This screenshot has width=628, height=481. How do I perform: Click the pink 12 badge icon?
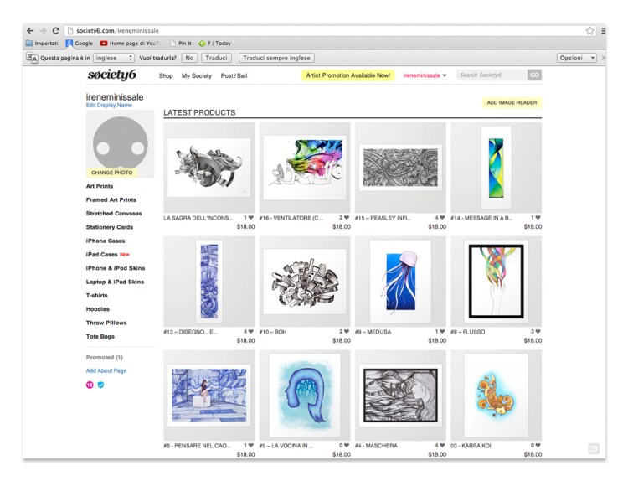tap(90, 385)
